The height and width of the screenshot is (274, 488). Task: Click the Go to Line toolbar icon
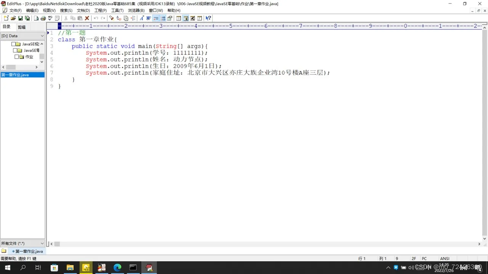[133, 18]
